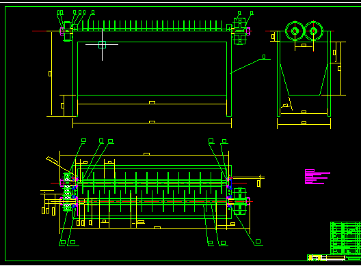Select the magenta technical notes text block
The image size is (361, 266).
click(x=317, y=177)
